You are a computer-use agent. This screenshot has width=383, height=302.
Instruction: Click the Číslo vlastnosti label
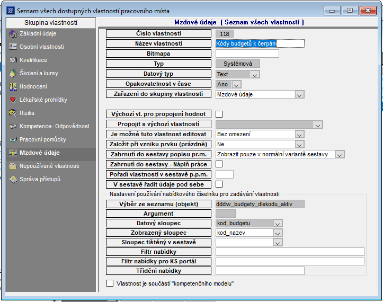coord(158,33)
